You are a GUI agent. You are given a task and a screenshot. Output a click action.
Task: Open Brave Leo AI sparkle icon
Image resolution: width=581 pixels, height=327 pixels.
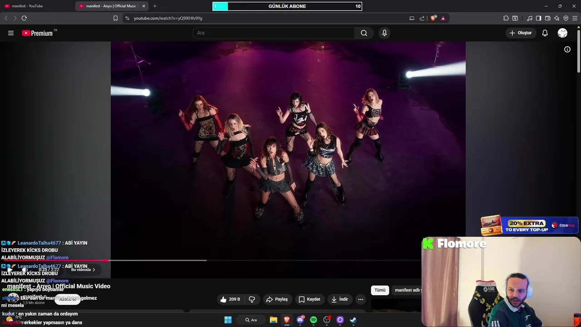[x=556, y=18]
